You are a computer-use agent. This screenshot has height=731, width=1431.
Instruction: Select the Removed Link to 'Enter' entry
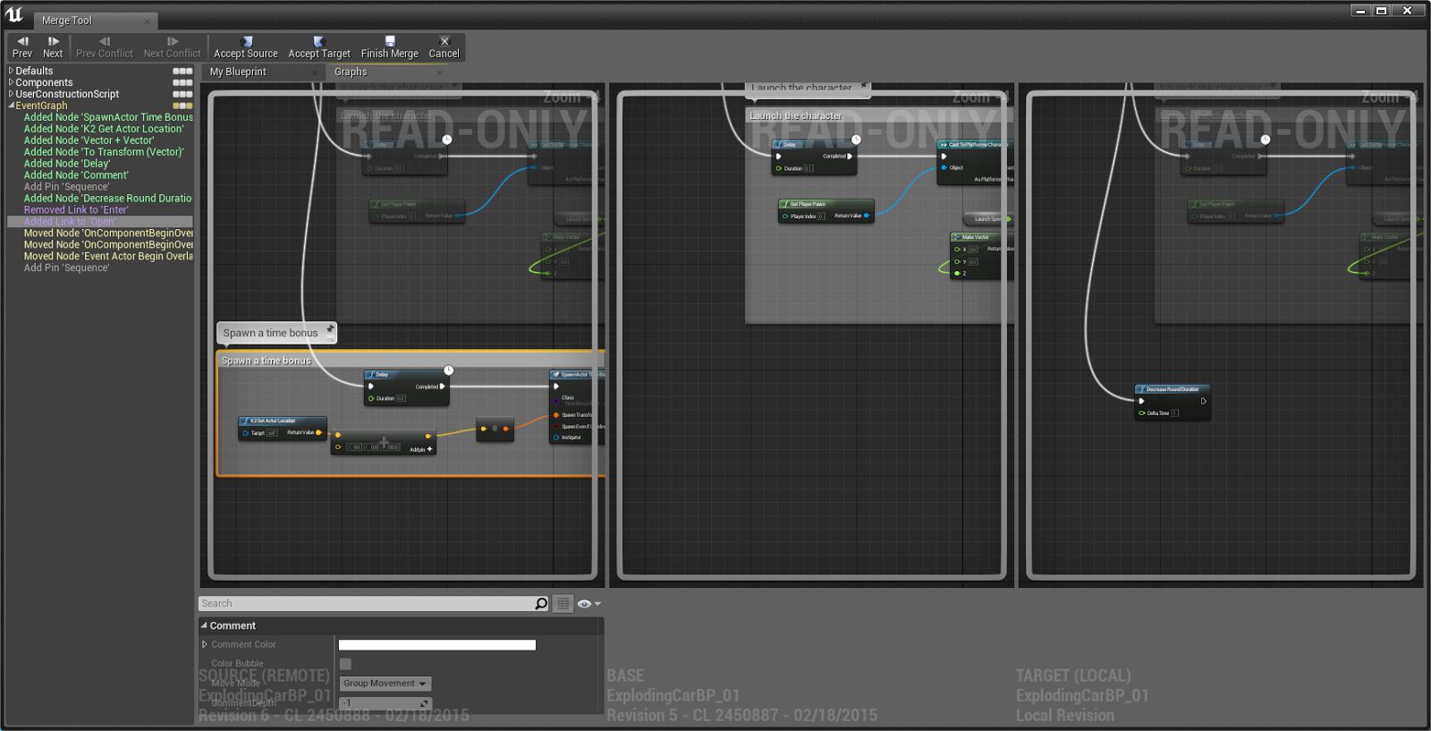pyautogui.click(x=76, y=210)
